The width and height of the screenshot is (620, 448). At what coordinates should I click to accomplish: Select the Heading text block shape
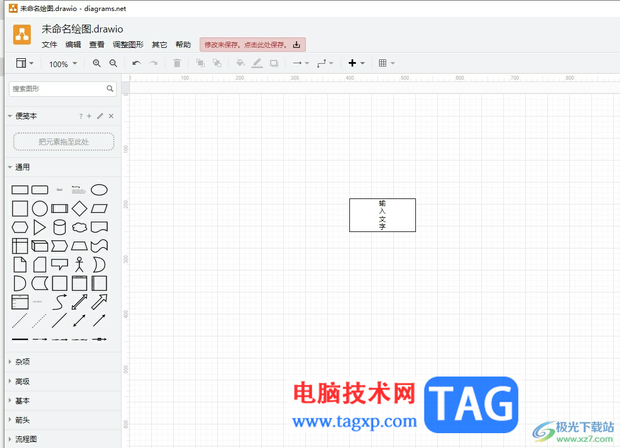79,190
